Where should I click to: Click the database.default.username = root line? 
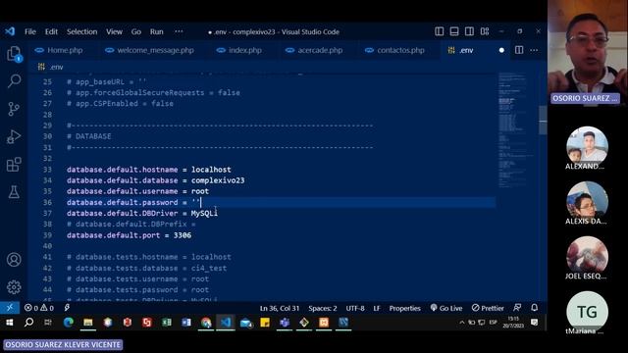(137, 191)
